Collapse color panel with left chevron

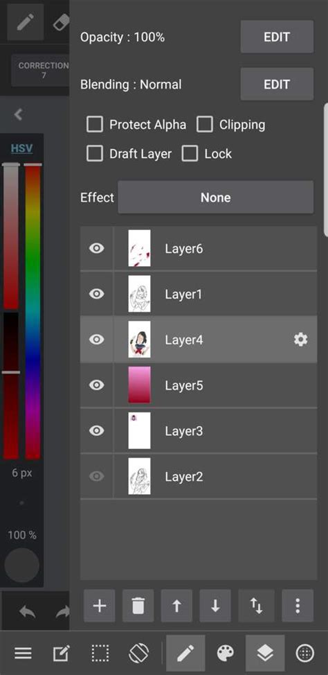click(17, 114)
